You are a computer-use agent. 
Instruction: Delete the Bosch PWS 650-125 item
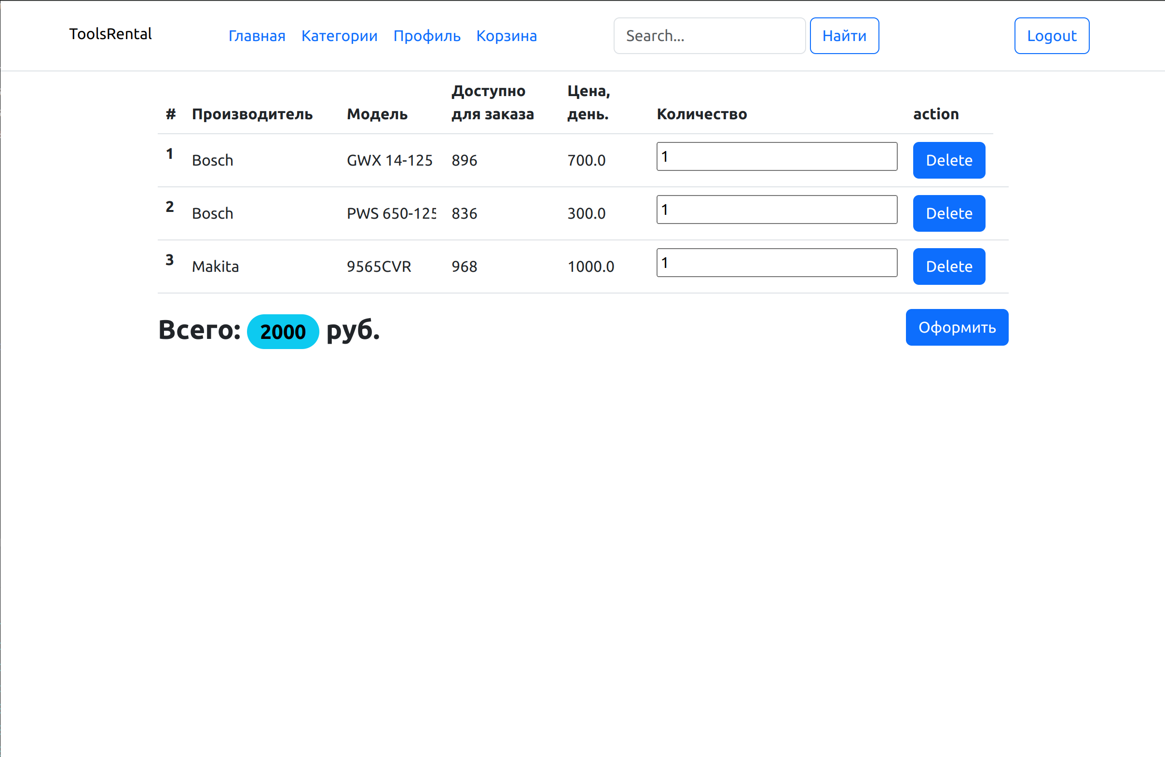[x=948, y=213]
